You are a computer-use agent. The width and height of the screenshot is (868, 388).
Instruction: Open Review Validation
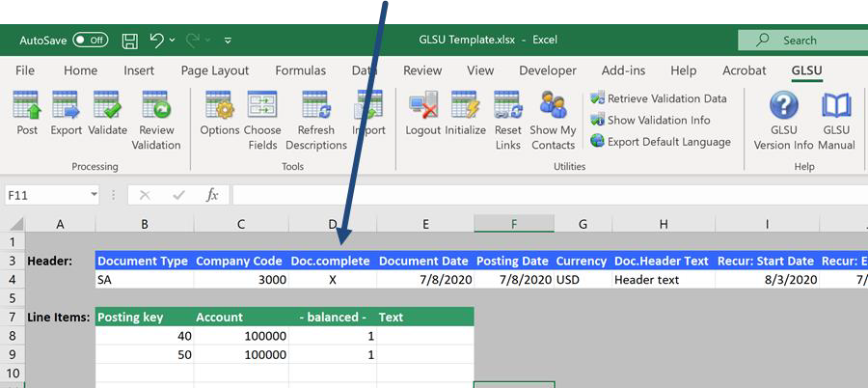[x=156, y=121]
